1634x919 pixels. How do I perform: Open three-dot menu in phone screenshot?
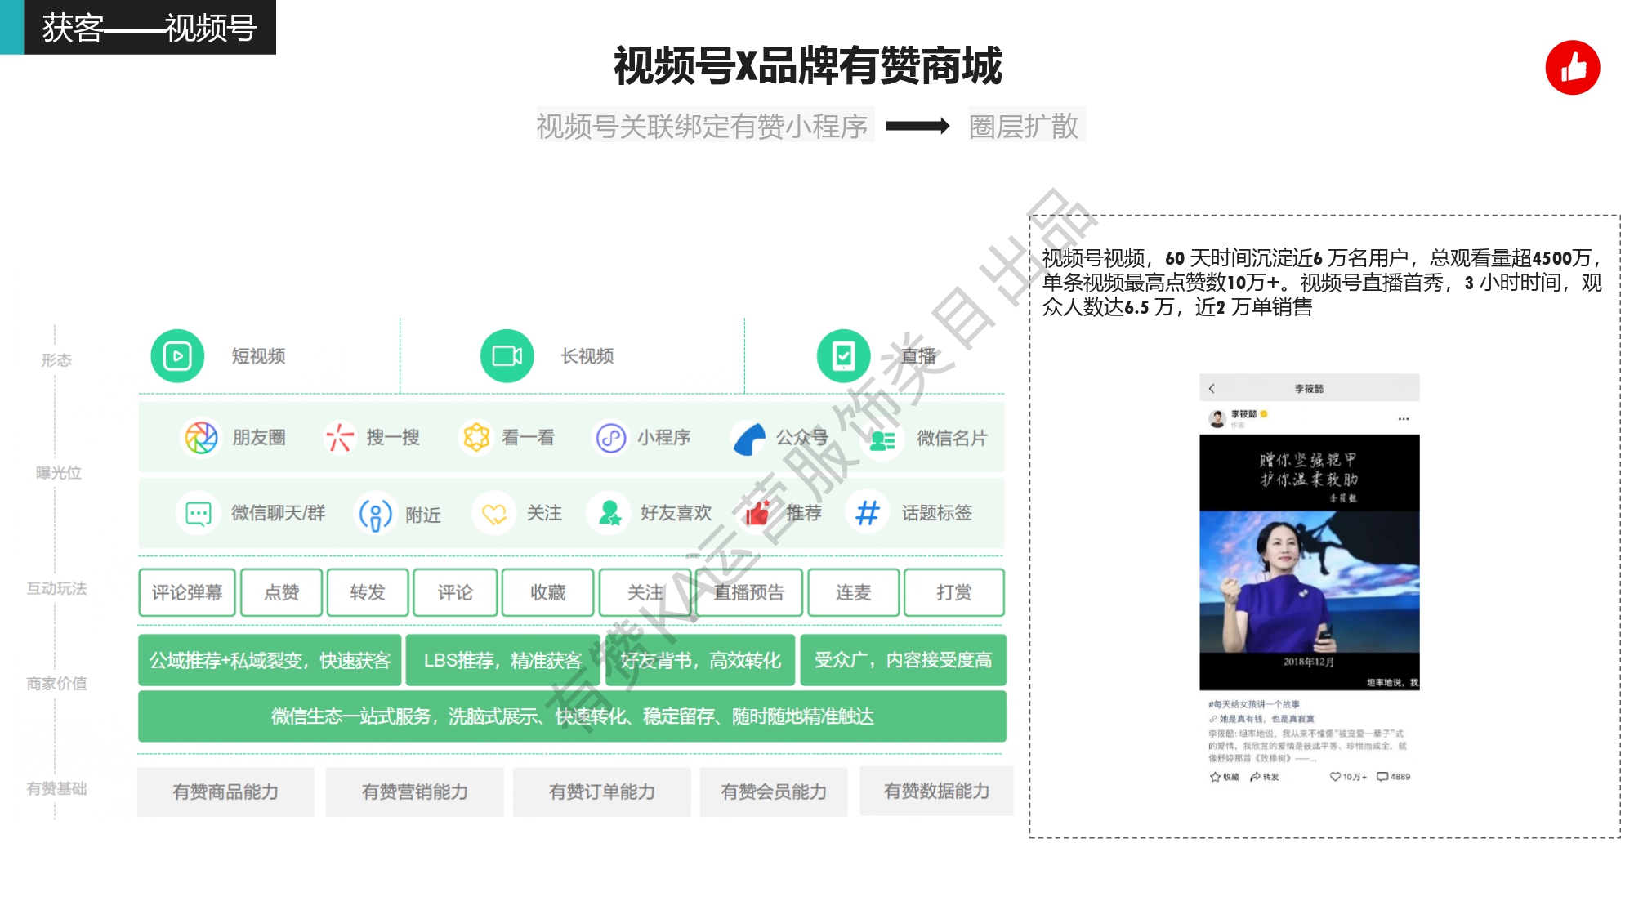tap(1403, 418)
